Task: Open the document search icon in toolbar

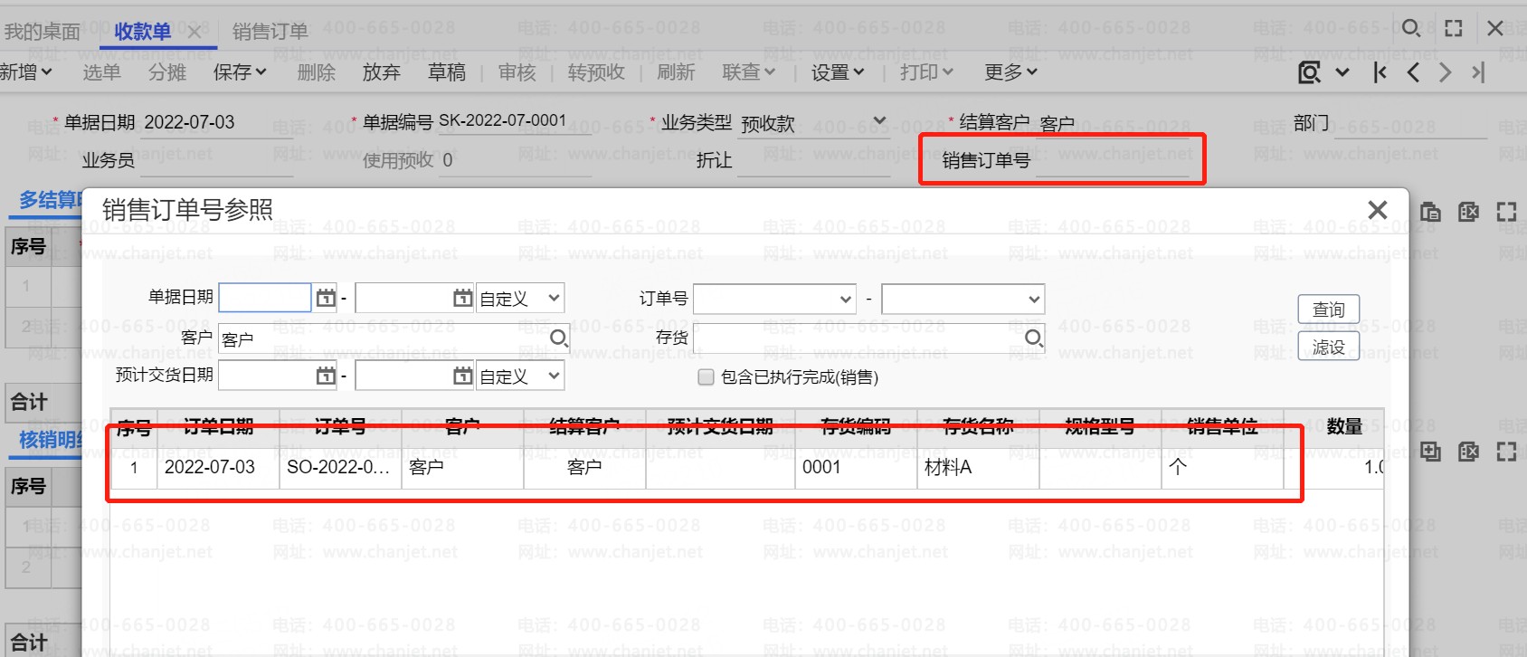Action: tap(1309, 72)
